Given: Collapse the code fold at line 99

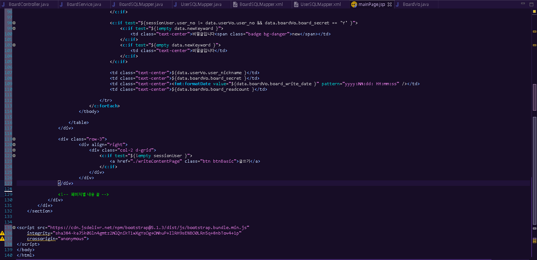Looking at the screenshot, I should pyautogui.click(x=14, y=28).
